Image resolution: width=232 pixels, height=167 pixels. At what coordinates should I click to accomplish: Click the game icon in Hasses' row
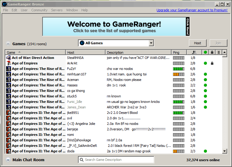point(9,85)
